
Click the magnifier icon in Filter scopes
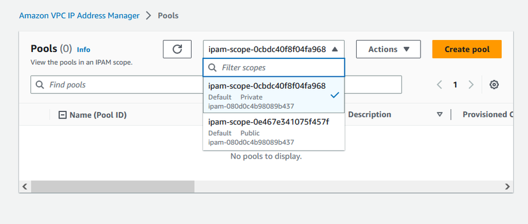coord(212,67)
